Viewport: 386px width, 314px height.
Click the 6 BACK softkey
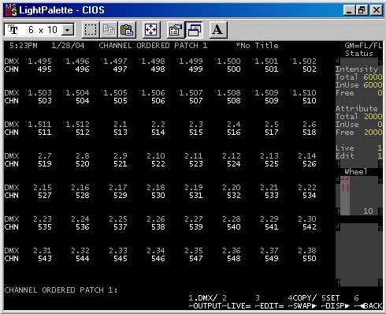[368, 302]
